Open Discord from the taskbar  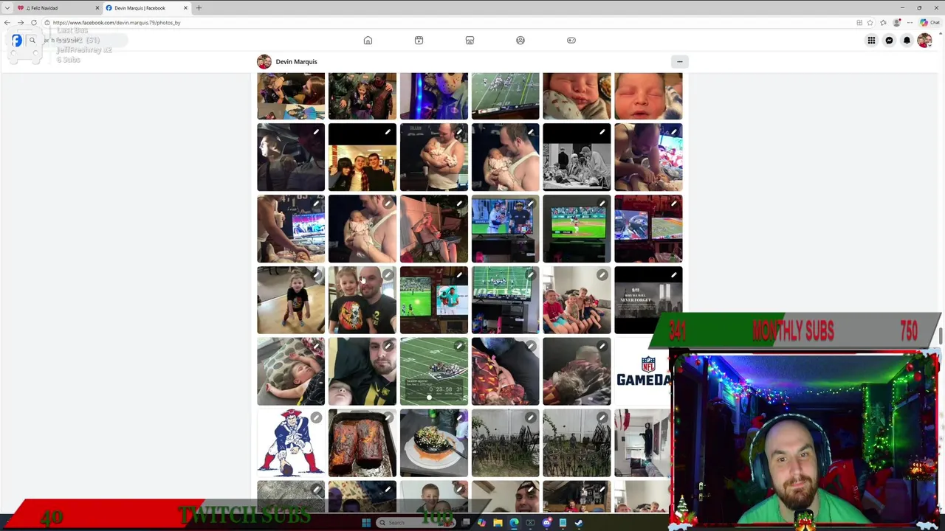(546, 523)
